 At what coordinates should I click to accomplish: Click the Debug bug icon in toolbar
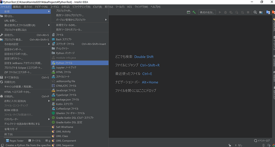coord(226,12)
